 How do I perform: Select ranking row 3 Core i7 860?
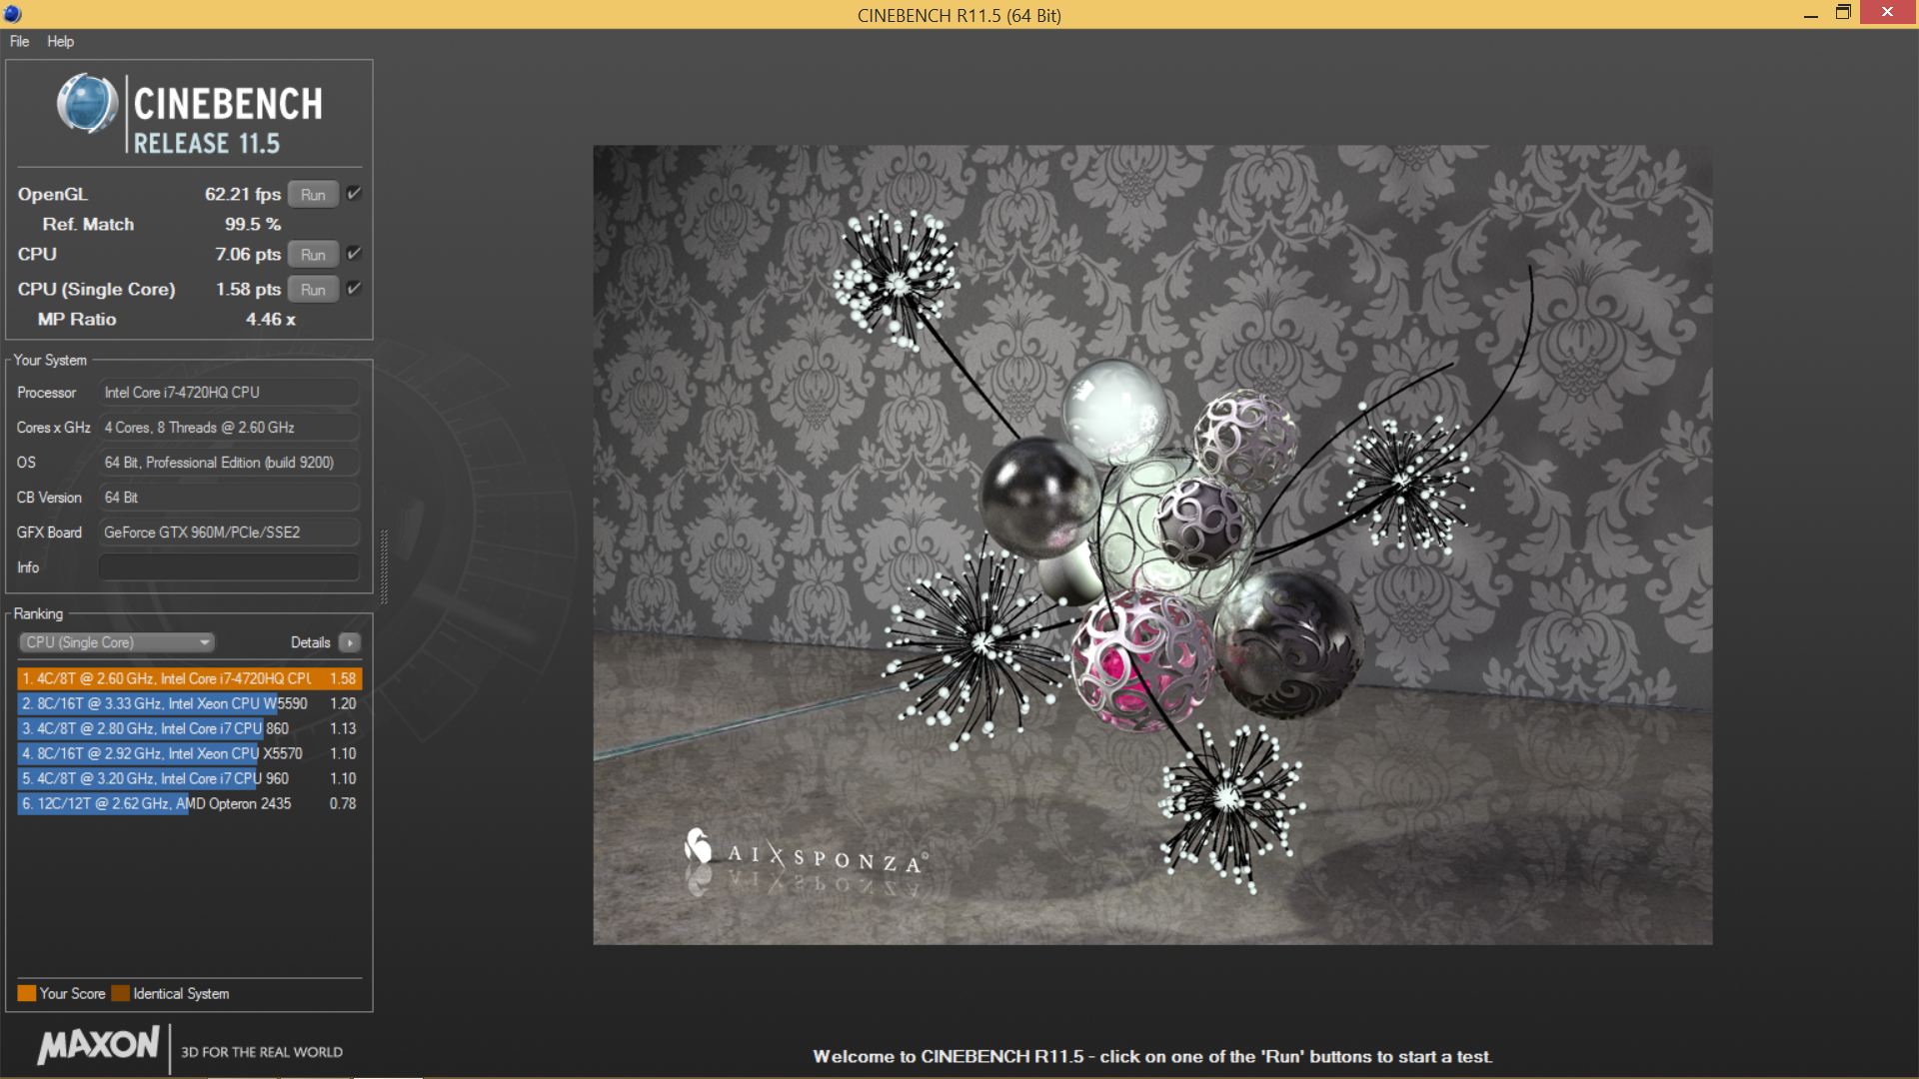point(189,728)
